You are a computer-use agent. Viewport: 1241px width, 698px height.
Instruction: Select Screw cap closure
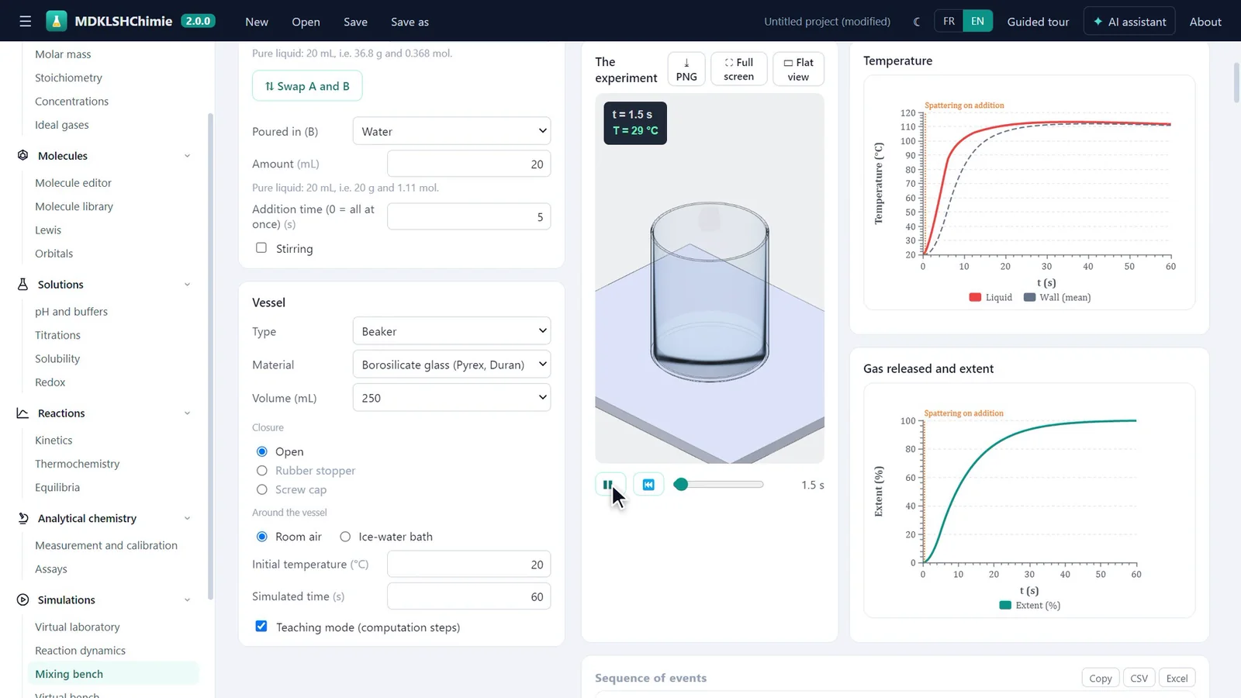pyautogui.click(x=262, y=490)
